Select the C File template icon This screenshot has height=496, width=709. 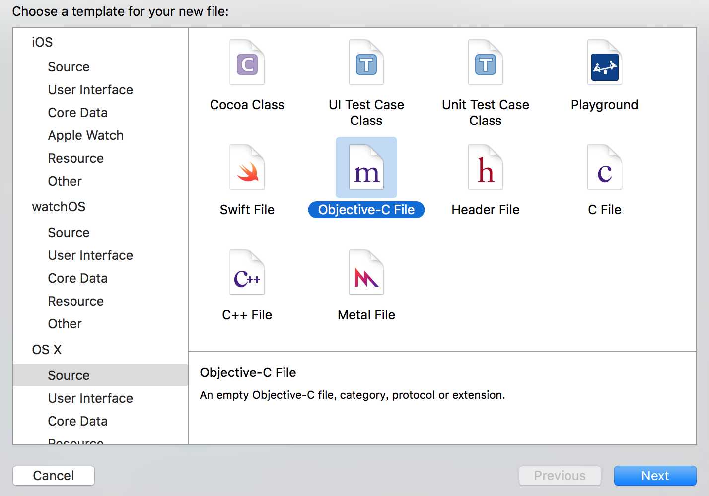605,168
